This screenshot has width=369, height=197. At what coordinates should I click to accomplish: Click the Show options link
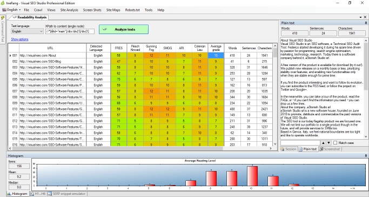pos(20,40)
